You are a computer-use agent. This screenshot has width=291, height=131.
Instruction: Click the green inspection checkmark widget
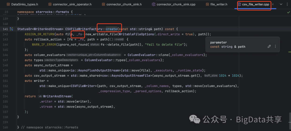[288, 12]
